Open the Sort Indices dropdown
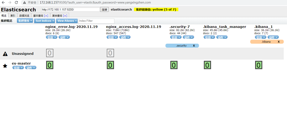This screenshot has height=131, width=287. point(45,21)
